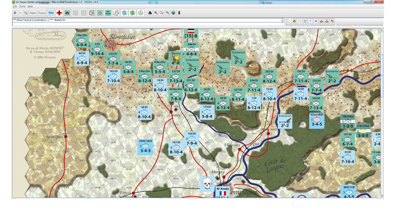The height and width of the screenshot is (221, 409).
Task: Select the 60 DI 6-9-4 counter
Action: [81, 58]
